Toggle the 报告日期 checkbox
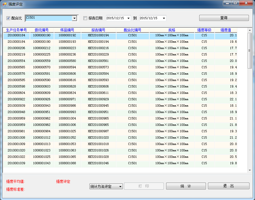 [85, 18]
